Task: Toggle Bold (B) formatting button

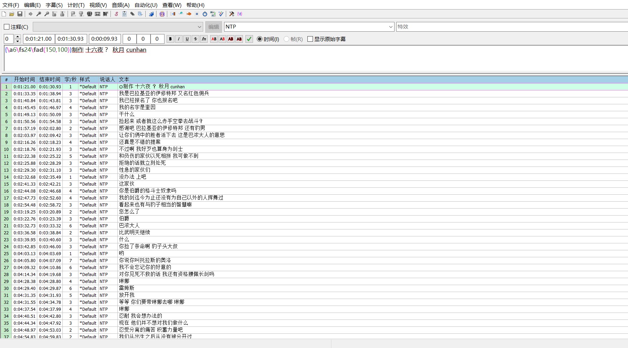Action: click(170, 39)
